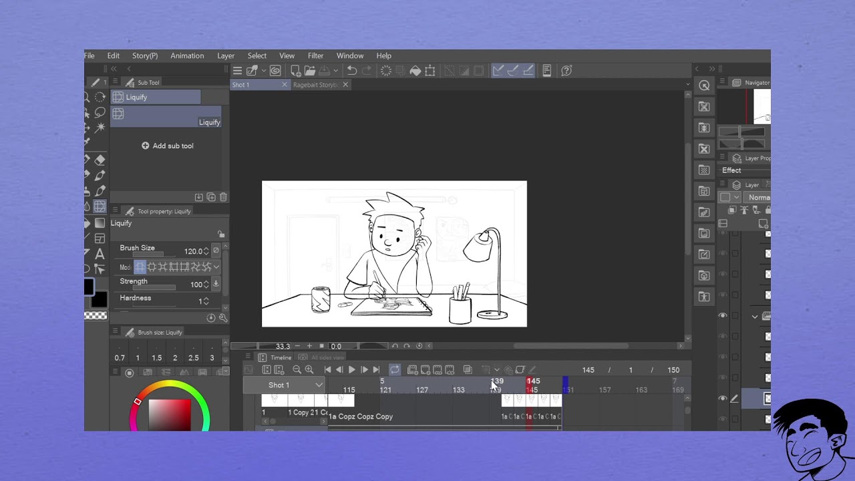Pick a color in the color wheel square

tap(170, 414)
